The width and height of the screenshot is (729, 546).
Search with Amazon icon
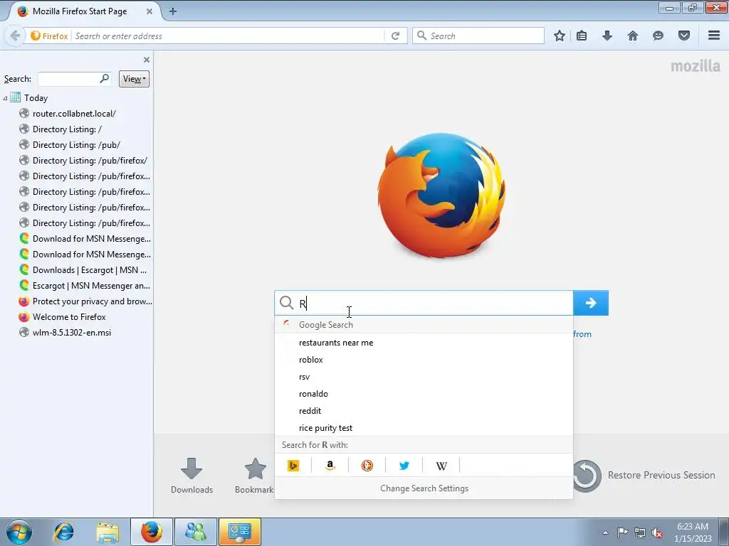tap(330, 465)
